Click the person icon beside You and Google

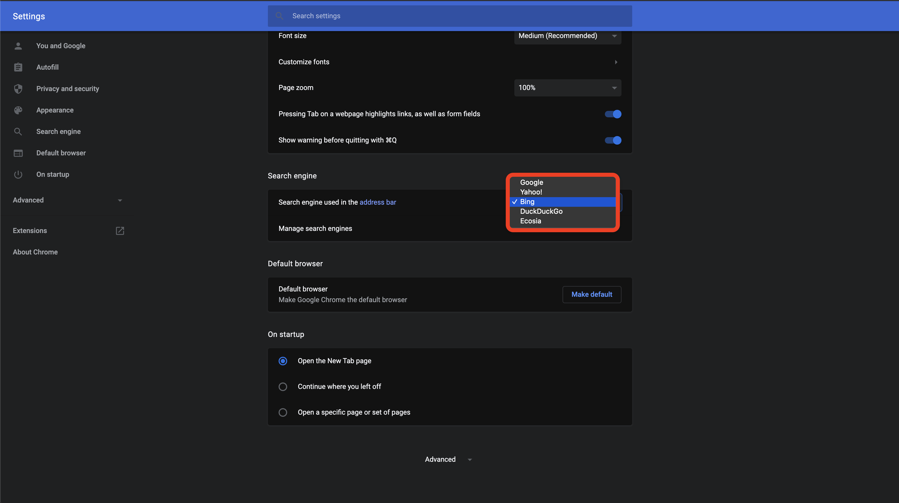click(x=18, y=46)
